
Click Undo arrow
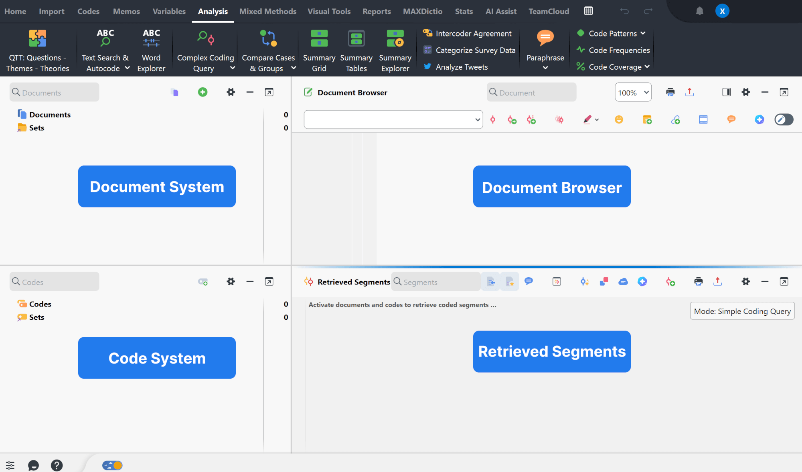click(x=624, y=11)
